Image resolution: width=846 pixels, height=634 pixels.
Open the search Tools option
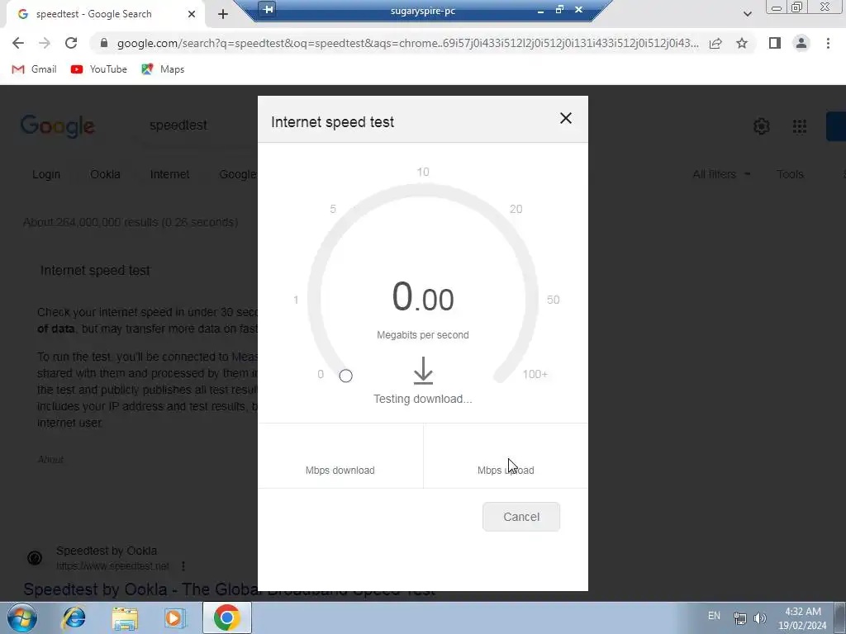point(790,174)
